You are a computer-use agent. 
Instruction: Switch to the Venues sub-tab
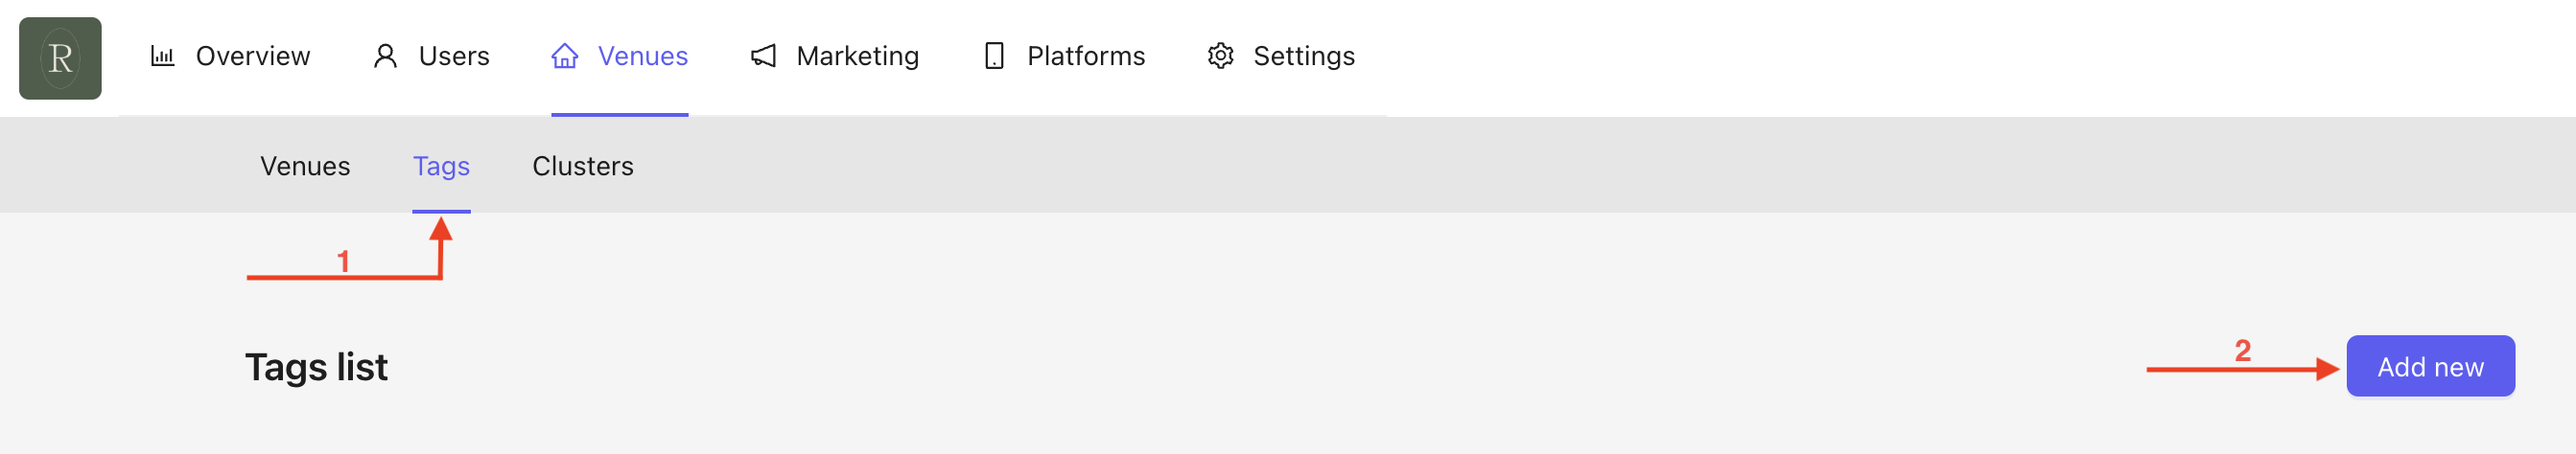point(305,166)
